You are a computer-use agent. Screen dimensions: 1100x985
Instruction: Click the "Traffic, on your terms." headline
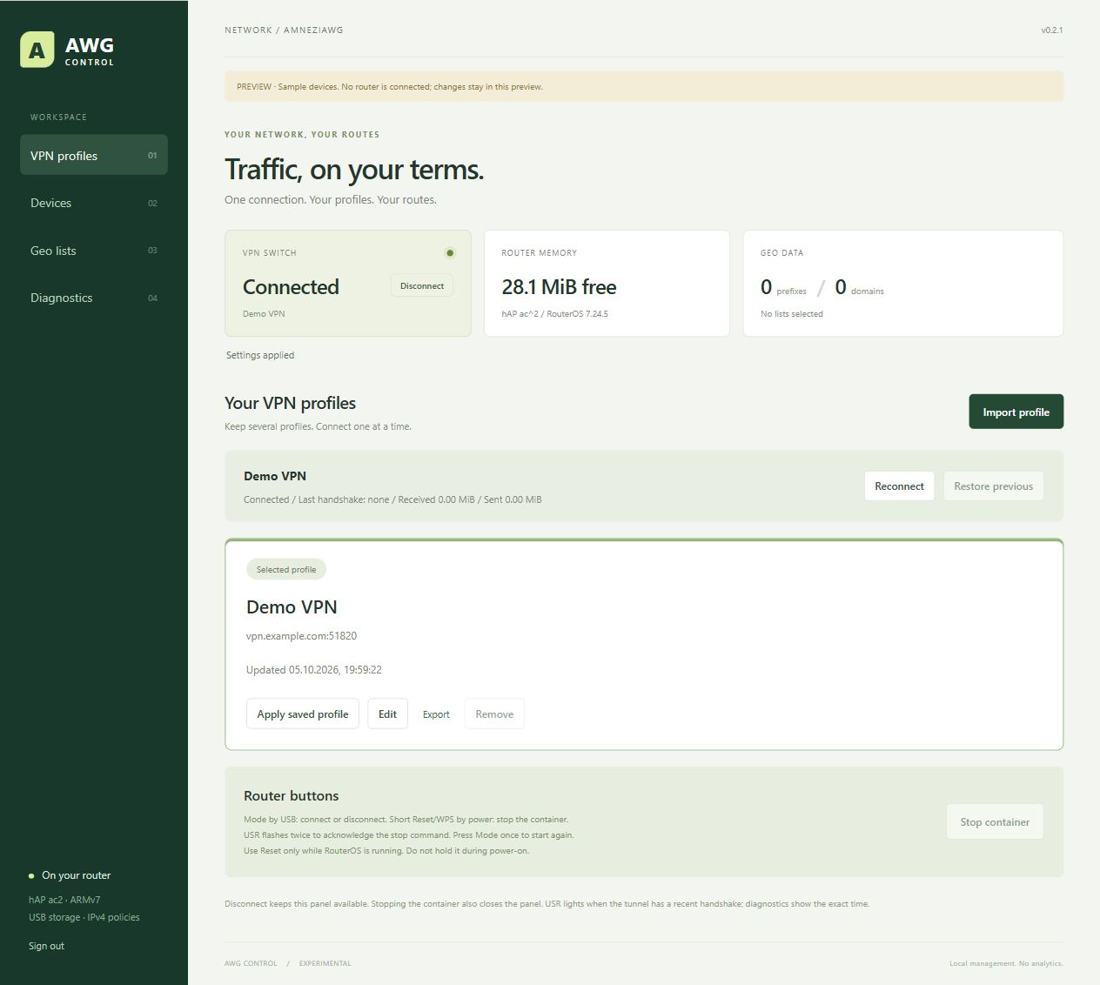(354, 170)
